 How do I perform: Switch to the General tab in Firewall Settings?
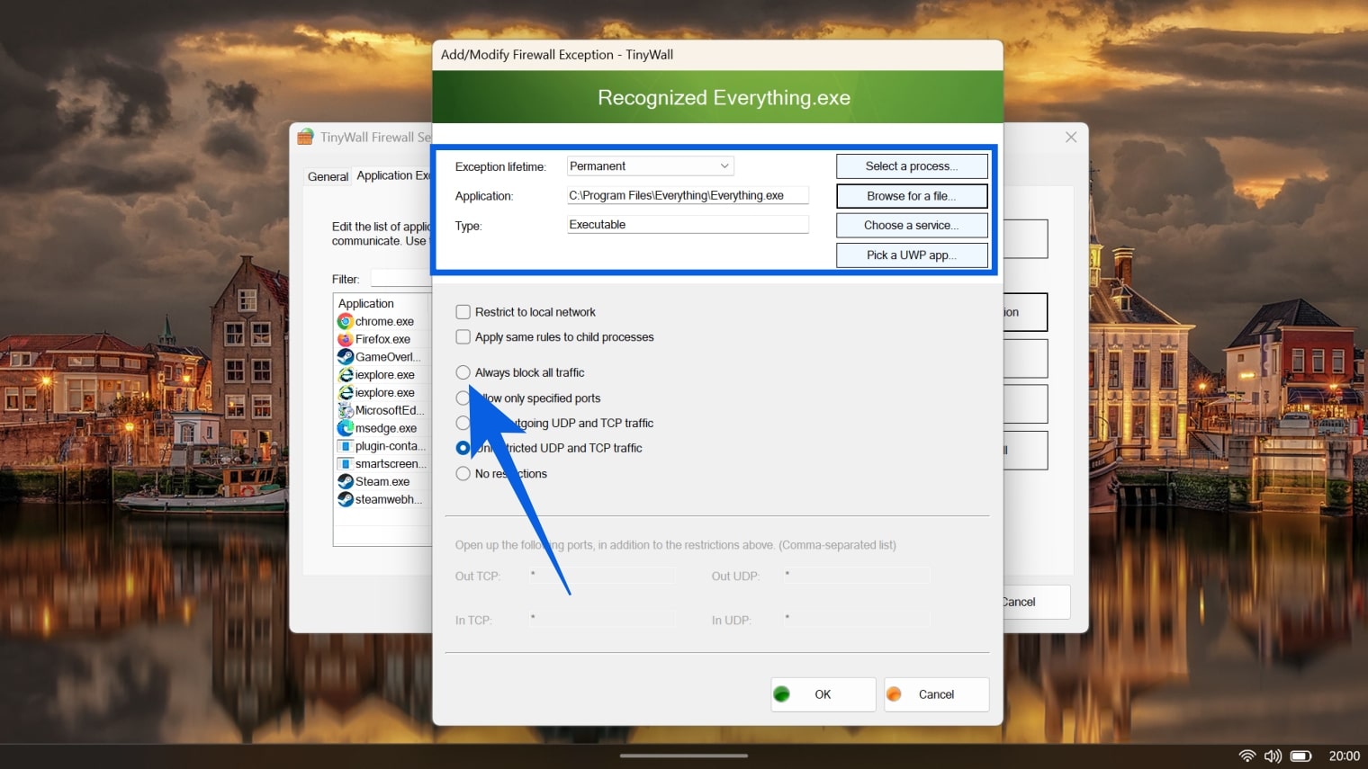point(328,176)
